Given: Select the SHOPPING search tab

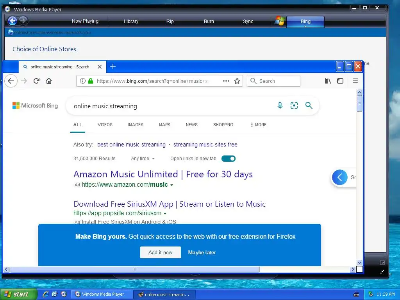Looking at the screenshot, I should pyautogui.click(x=223, y=125).
